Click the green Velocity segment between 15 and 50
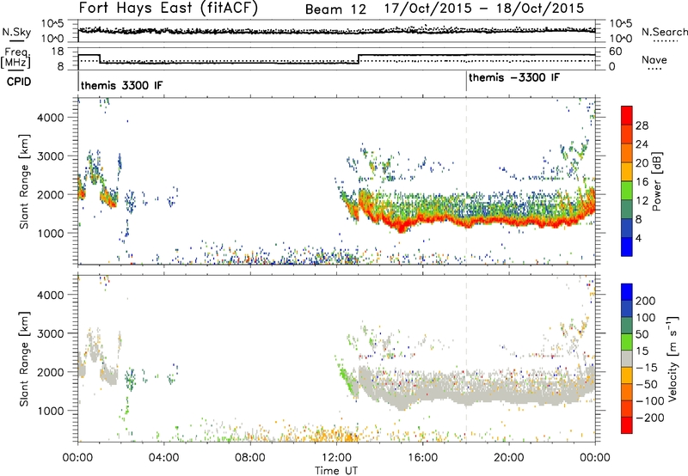The image size is (688, 476). tap(627, 342)
